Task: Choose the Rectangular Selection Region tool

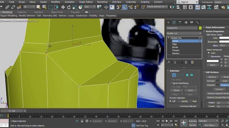Action: click(50, 7)
